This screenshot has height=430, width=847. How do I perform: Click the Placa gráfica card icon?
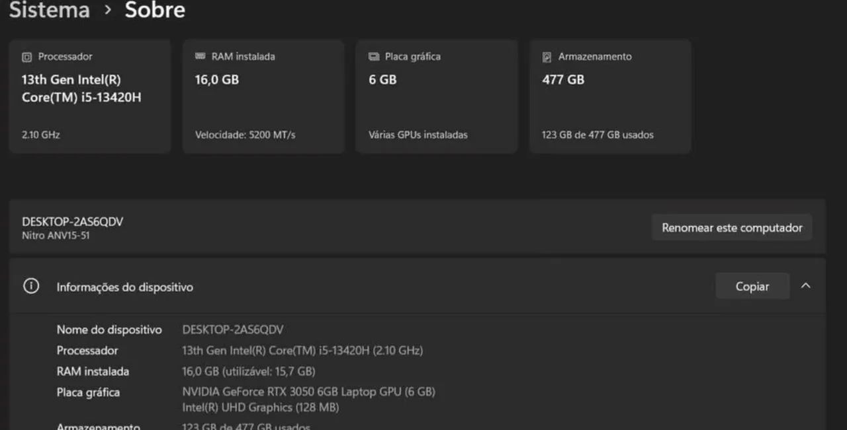[374, 57]
